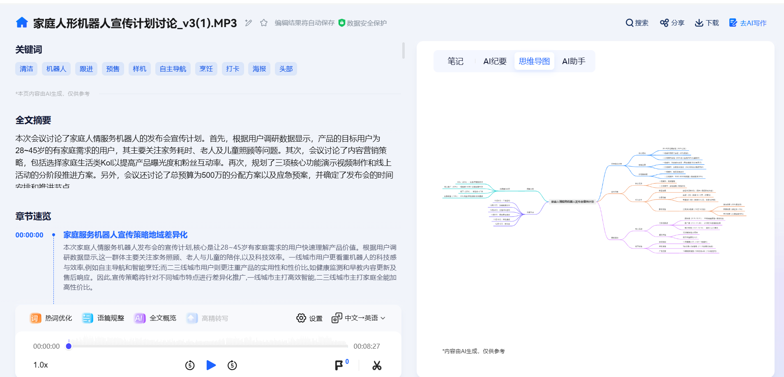Image resolution: width=784 pixels, height=377 pixels.
Task: Star this recording as favorite
Action: (x=264, y=23)
